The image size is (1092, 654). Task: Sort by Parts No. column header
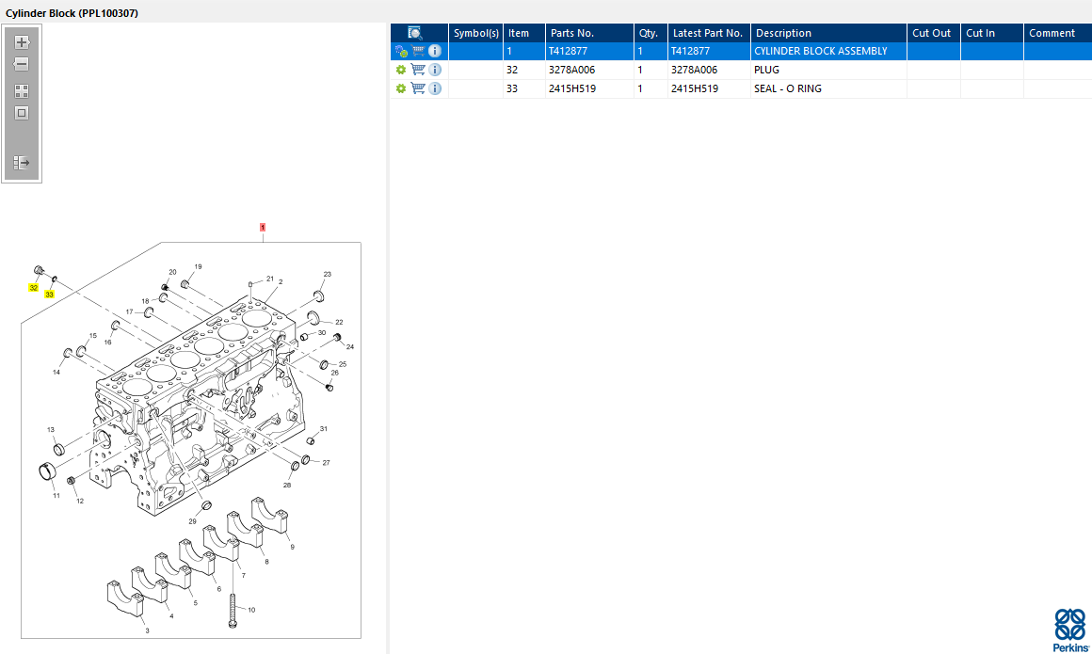(x=590, y=33)
